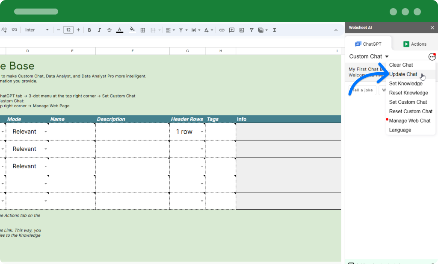
Task: Expand the Inter font dropdown
Action: 36,30
